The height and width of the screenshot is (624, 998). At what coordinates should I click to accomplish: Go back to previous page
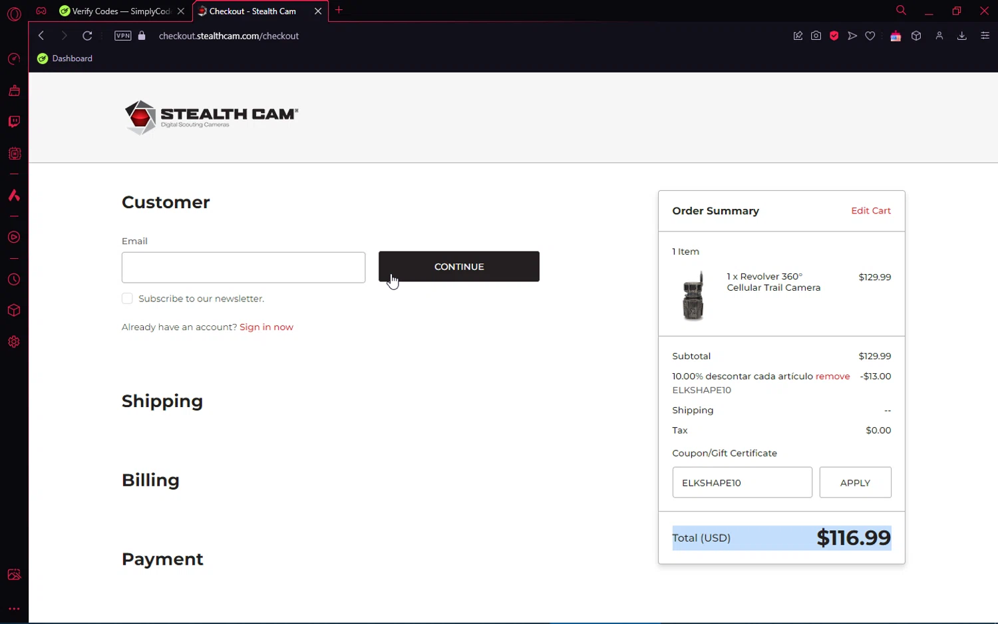(41, 36)
